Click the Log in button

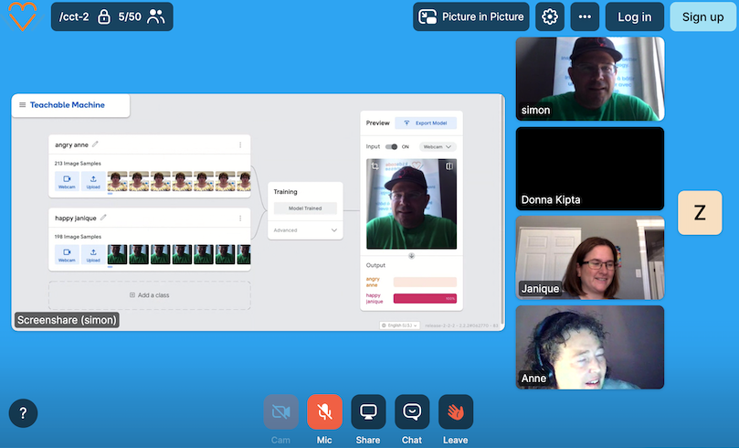pyautogui.click(x=634, y=17)
